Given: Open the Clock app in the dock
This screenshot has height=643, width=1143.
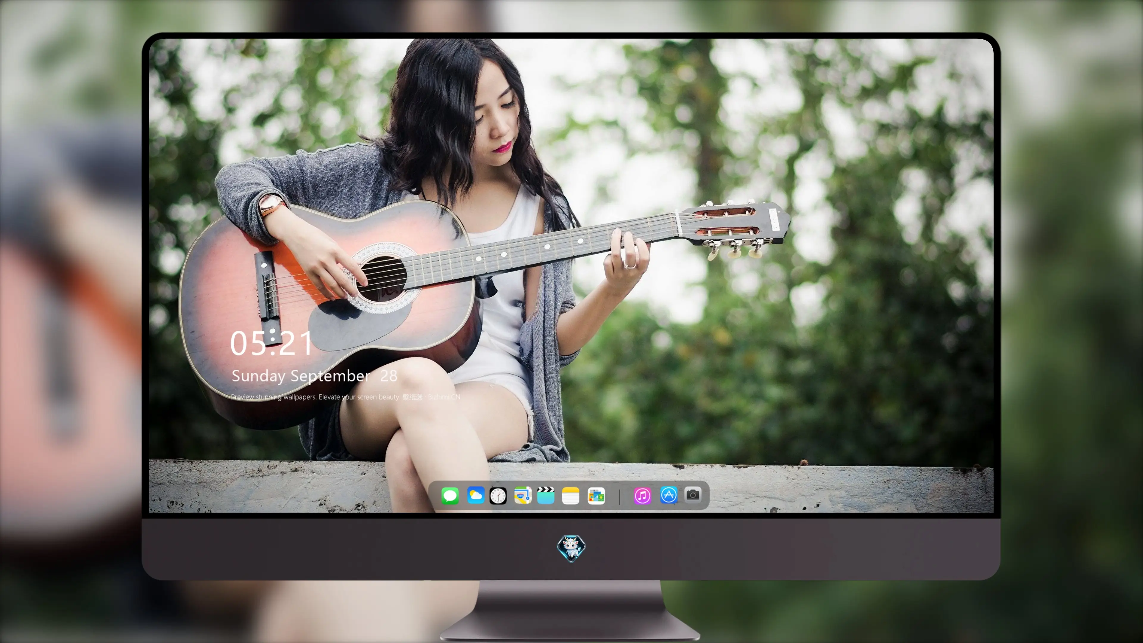Looking at the screenshot, I should 498,496.
